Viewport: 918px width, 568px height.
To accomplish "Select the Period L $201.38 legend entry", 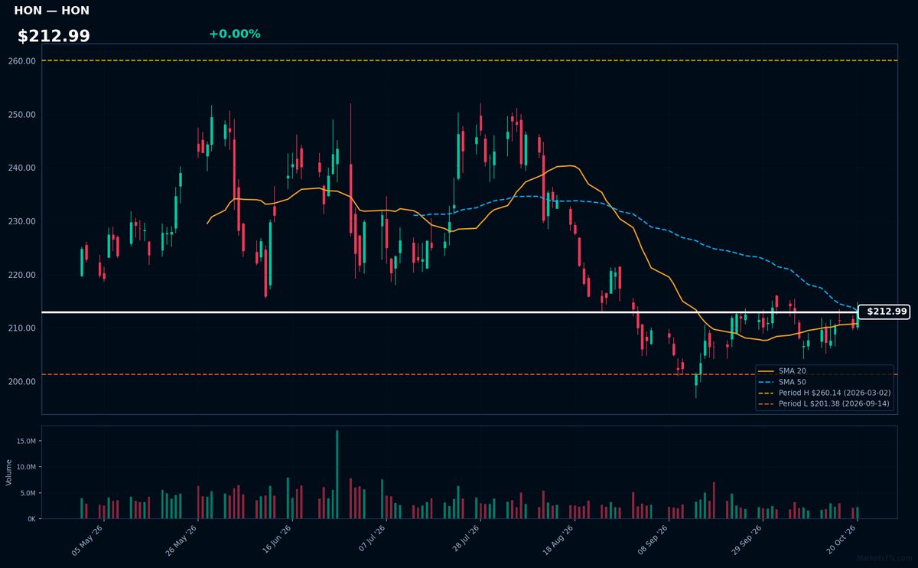I will click(x=823, y=403).
